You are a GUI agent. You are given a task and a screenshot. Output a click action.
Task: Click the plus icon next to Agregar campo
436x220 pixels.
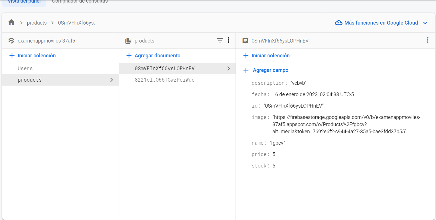pyautogui.click(x=246, y=70)
